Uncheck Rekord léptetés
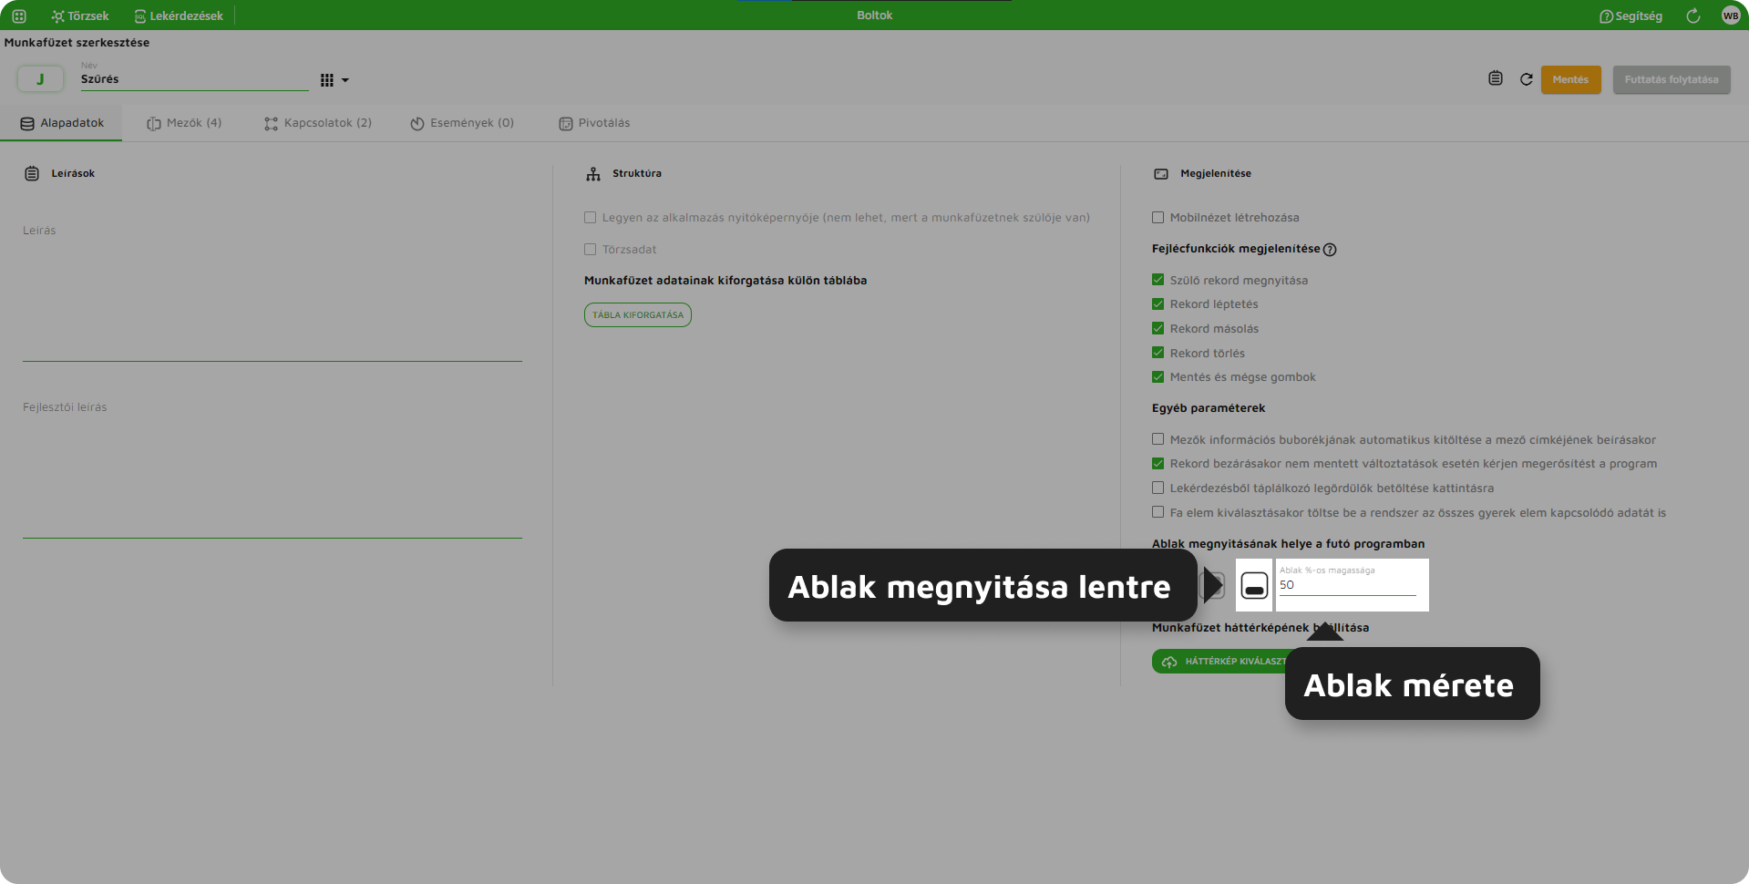1749x884 pixels. [1157, 304]
